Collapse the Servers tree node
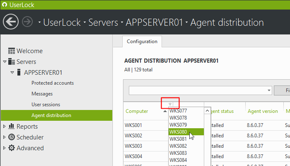 coord(5,61)
